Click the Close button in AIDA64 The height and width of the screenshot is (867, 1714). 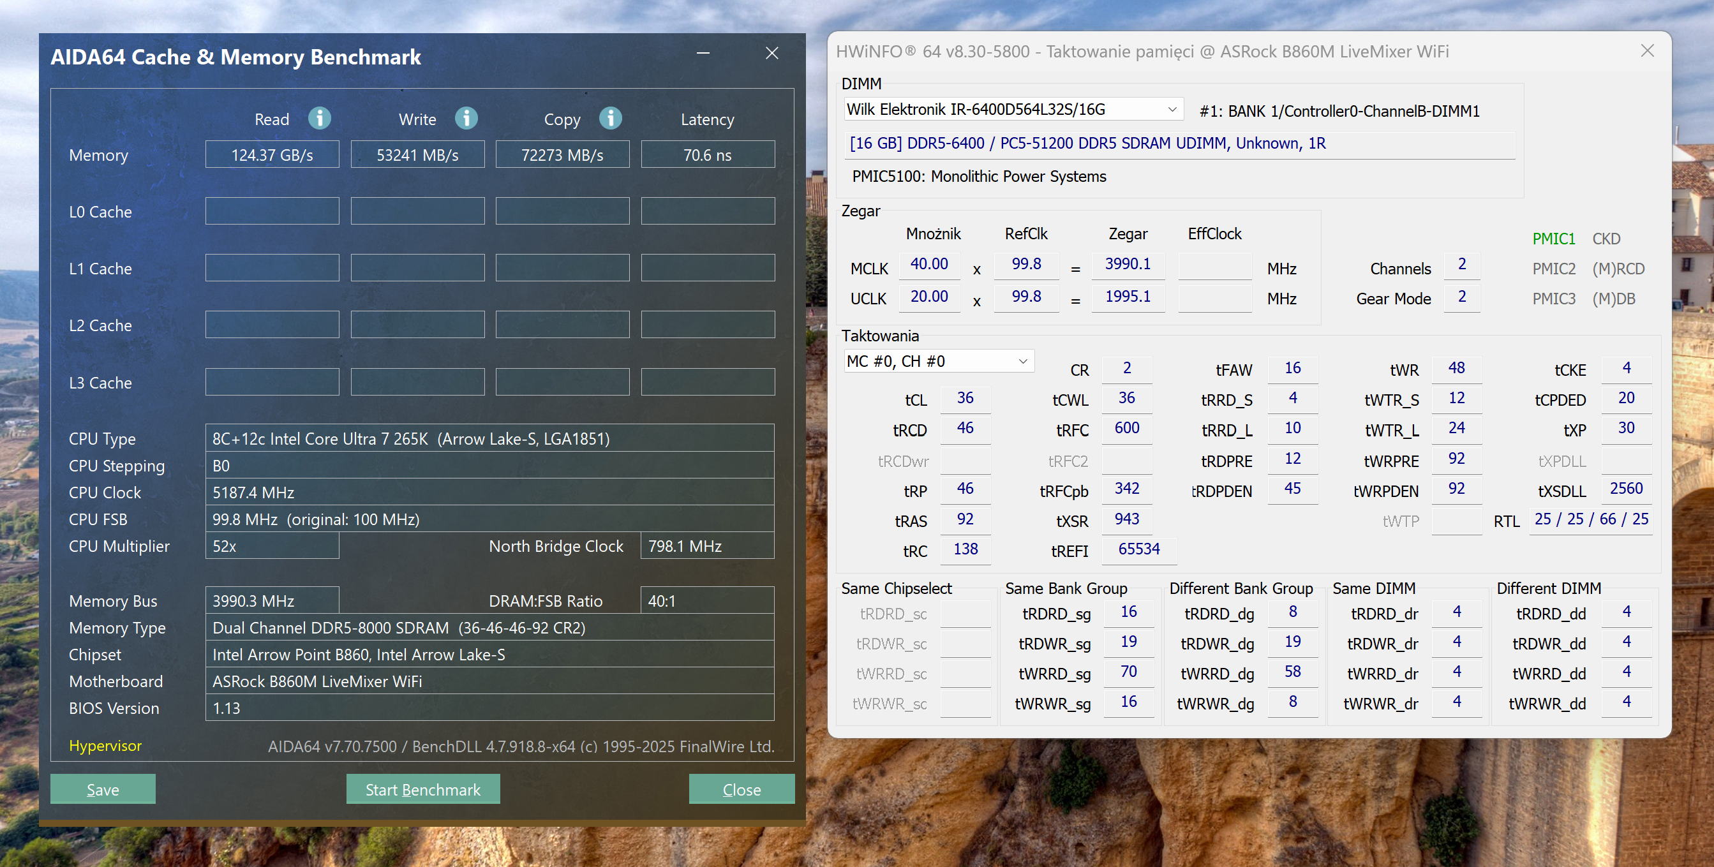(741, 789)
